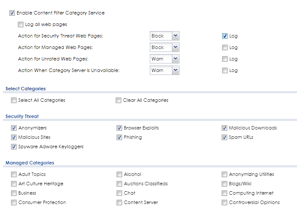297x207 pixels.
Task: Tick the Clear All Categories checkbox
Action: pyautogui.click(x=119, y=101)
